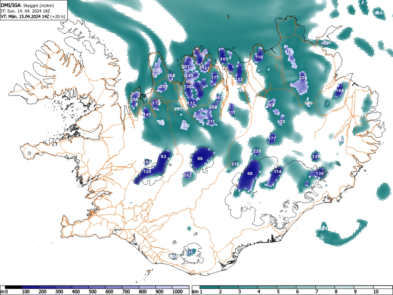
Task: Click the 265 map label
Action: click(171, 76)
